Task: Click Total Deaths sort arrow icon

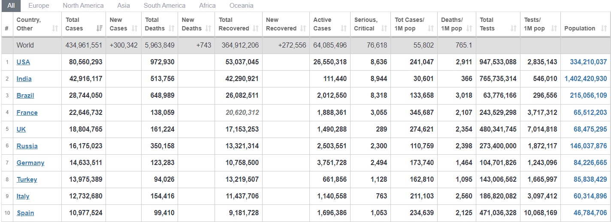Action: tap(171, 28)
